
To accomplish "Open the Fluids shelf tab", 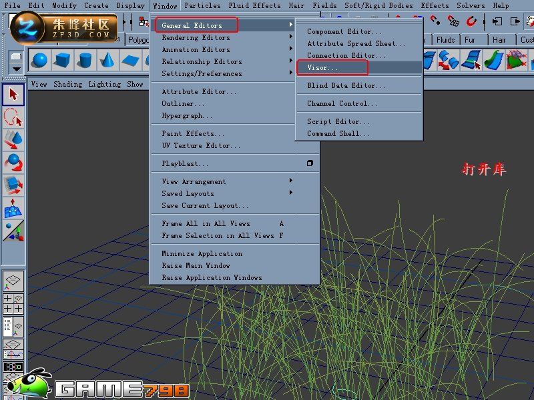I will click(446, 40).
